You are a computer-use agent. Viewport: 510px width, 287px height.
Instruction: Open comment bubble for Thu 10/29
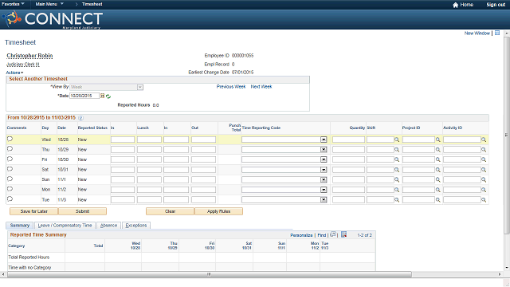point(10,149)
